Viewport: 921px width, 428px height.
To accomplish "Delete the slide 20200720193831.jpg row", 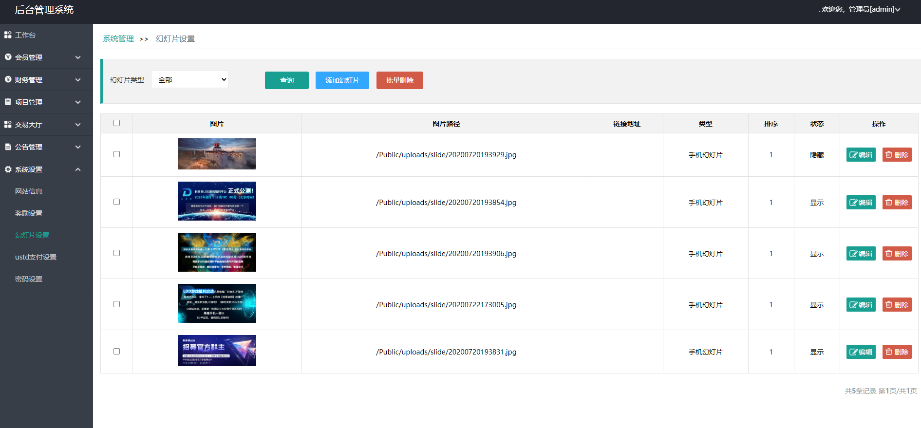I will click(897, 352).
